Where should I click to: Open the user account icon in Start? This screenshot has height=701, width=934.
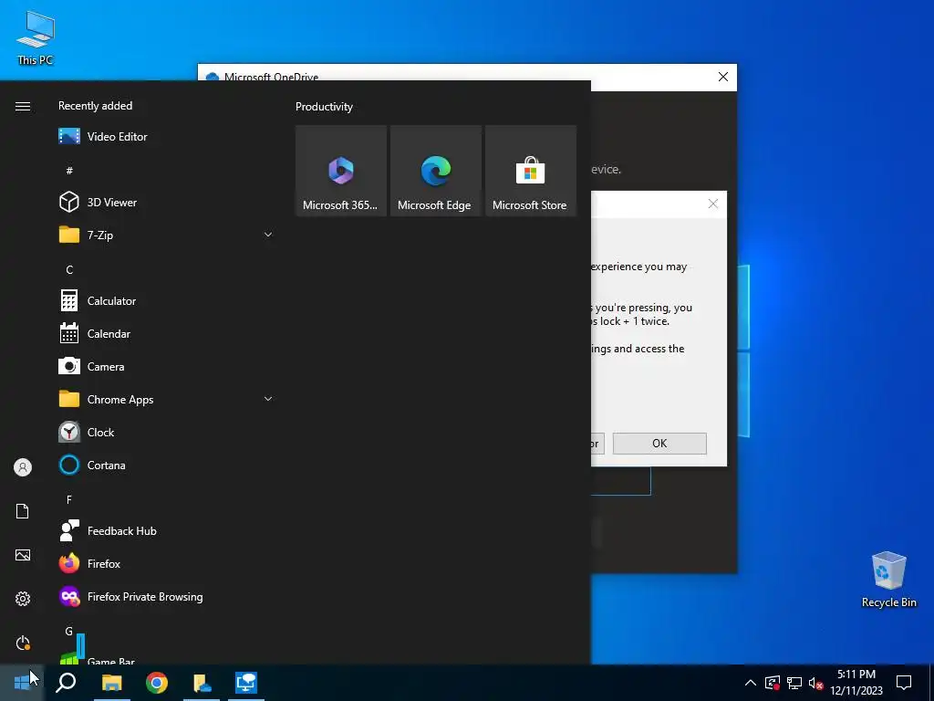[x=23, y=467]
